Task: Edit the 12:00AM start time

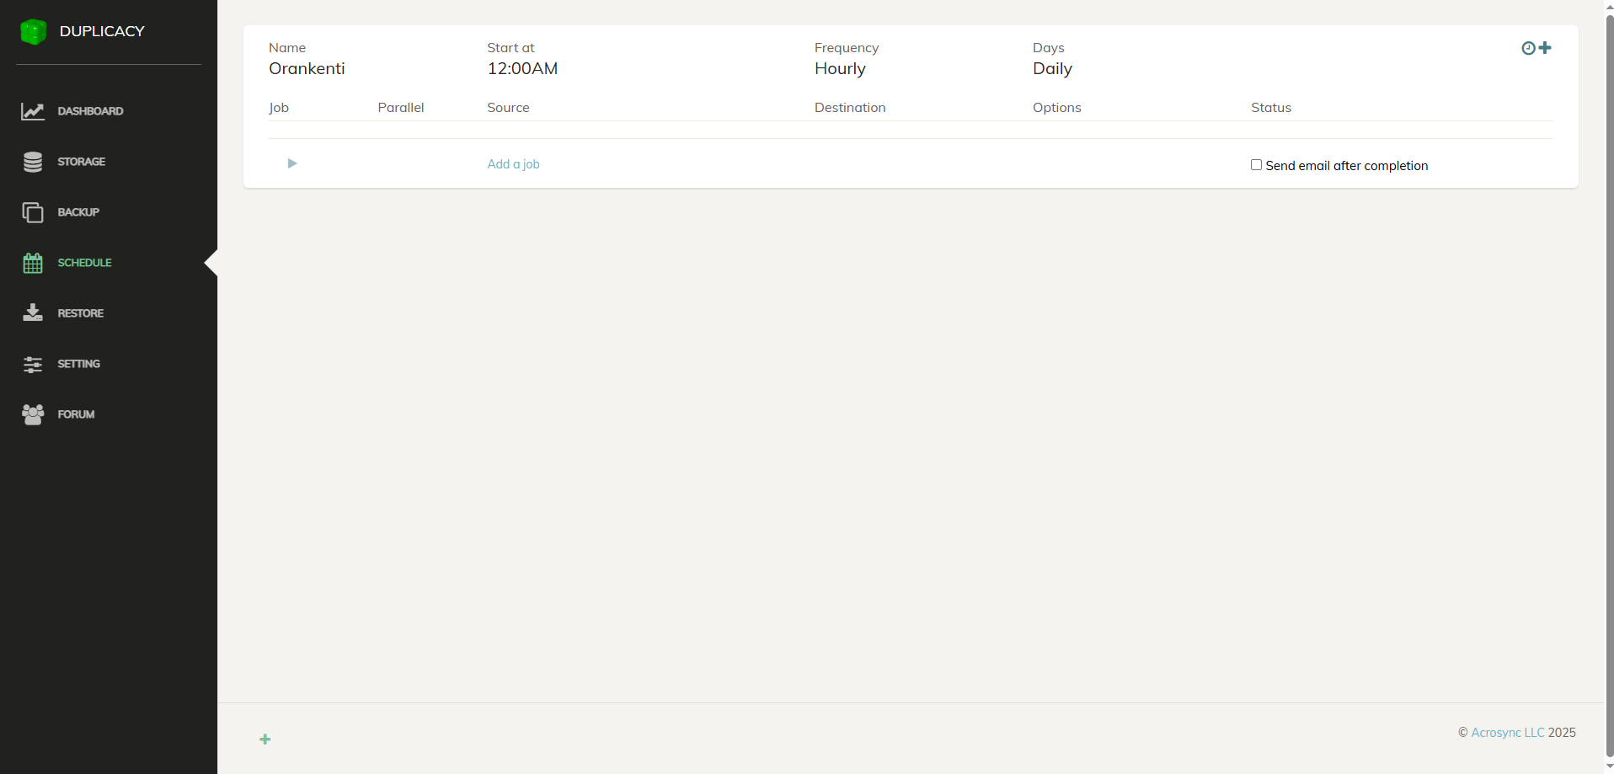Action: tap(522, 69)
